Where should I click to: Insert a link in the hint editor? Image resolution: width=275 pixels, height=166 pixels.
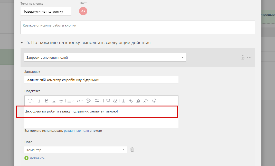(130, 101)
